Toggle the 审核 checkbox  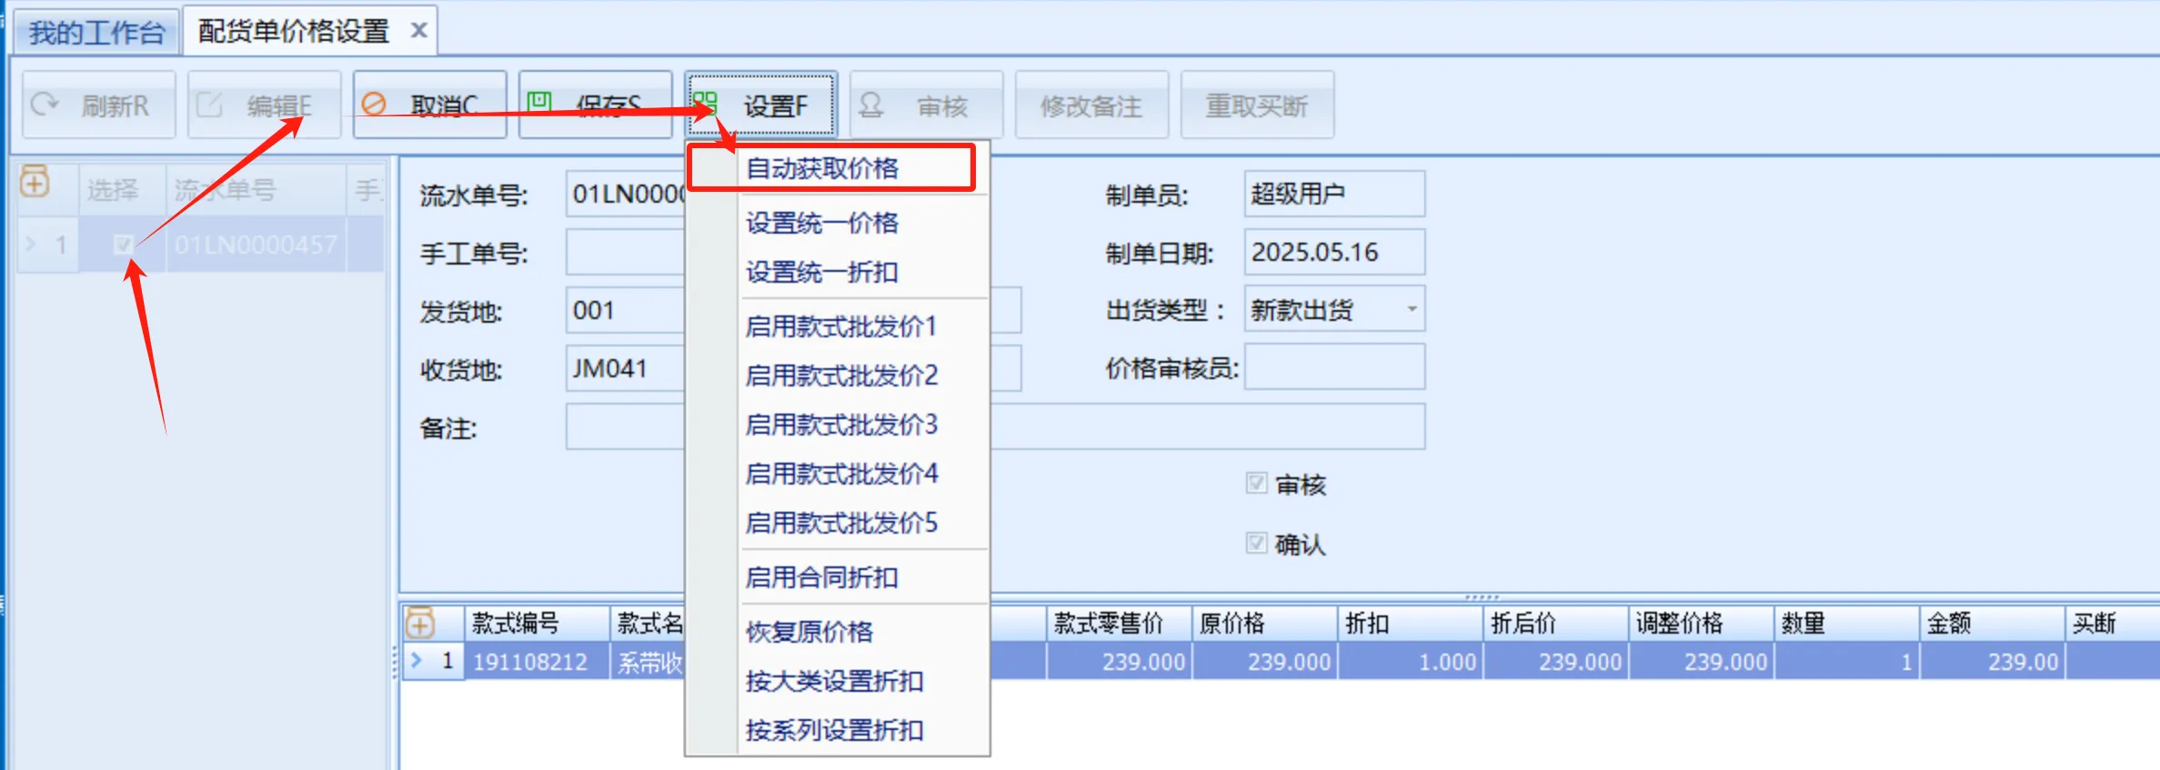coord(1256,484)
